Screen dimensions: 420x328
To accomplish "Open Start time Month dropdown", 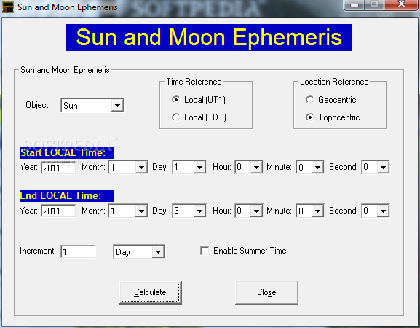I will [x=128, y=167].
